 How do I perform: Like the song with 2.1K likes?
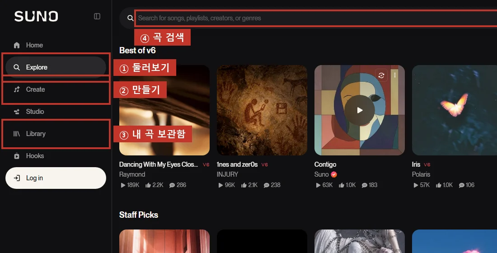pos(244,185)
